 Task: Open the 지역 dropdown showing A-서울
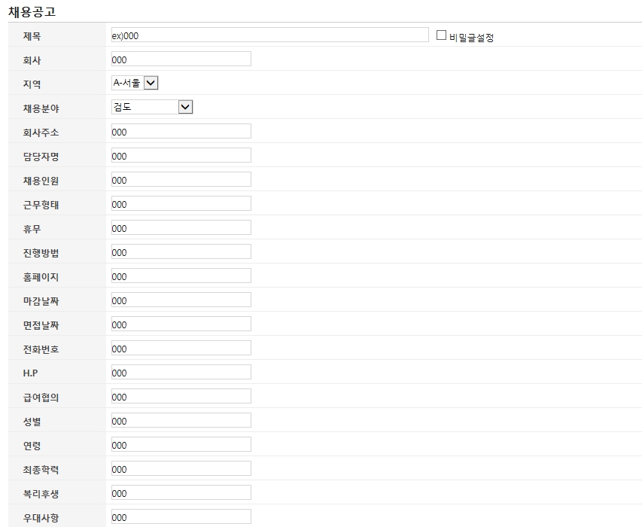click(135, 83)
